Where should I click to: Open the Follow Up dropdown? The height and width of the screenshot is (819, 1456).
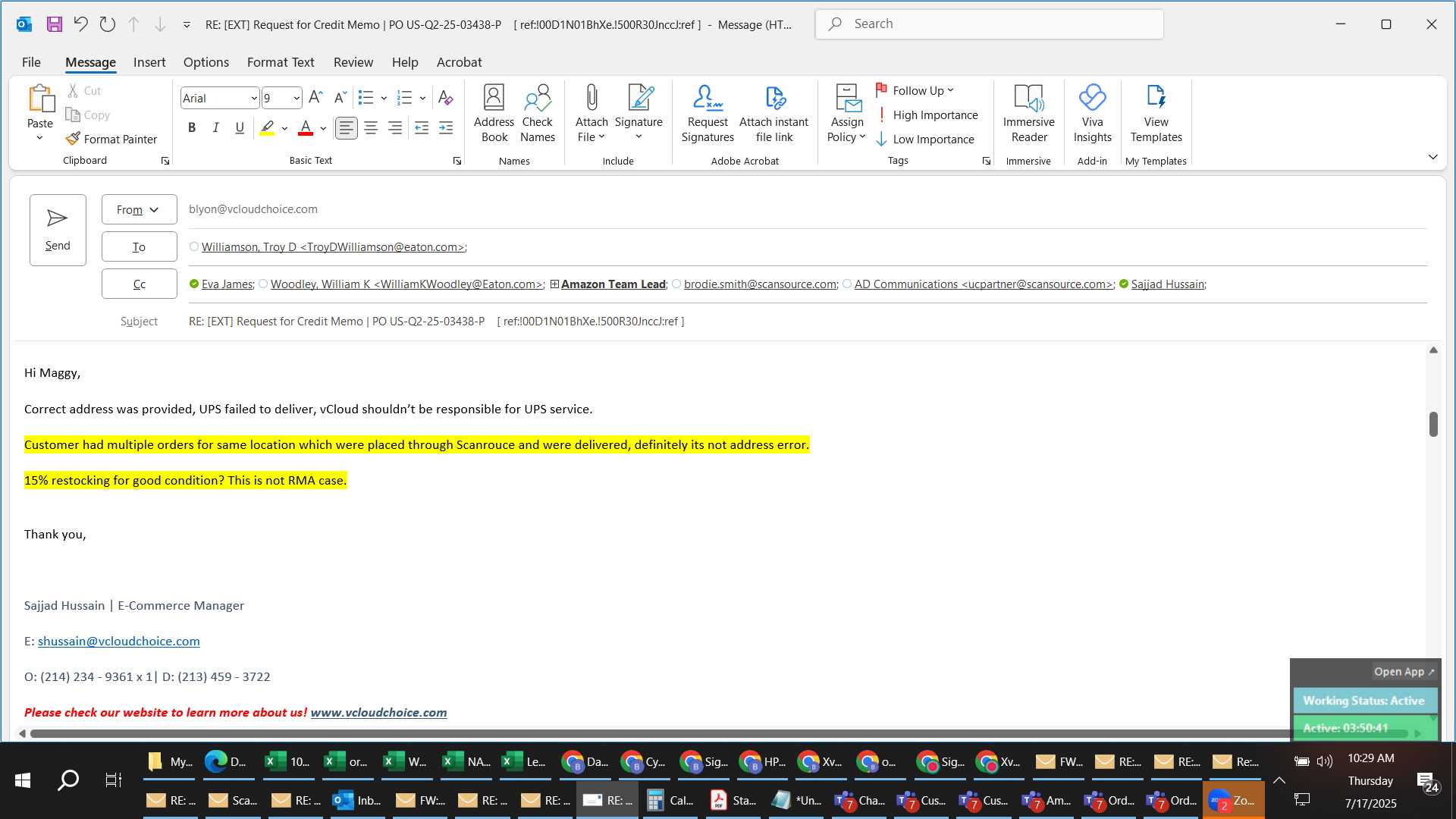(x=915, y=90)
